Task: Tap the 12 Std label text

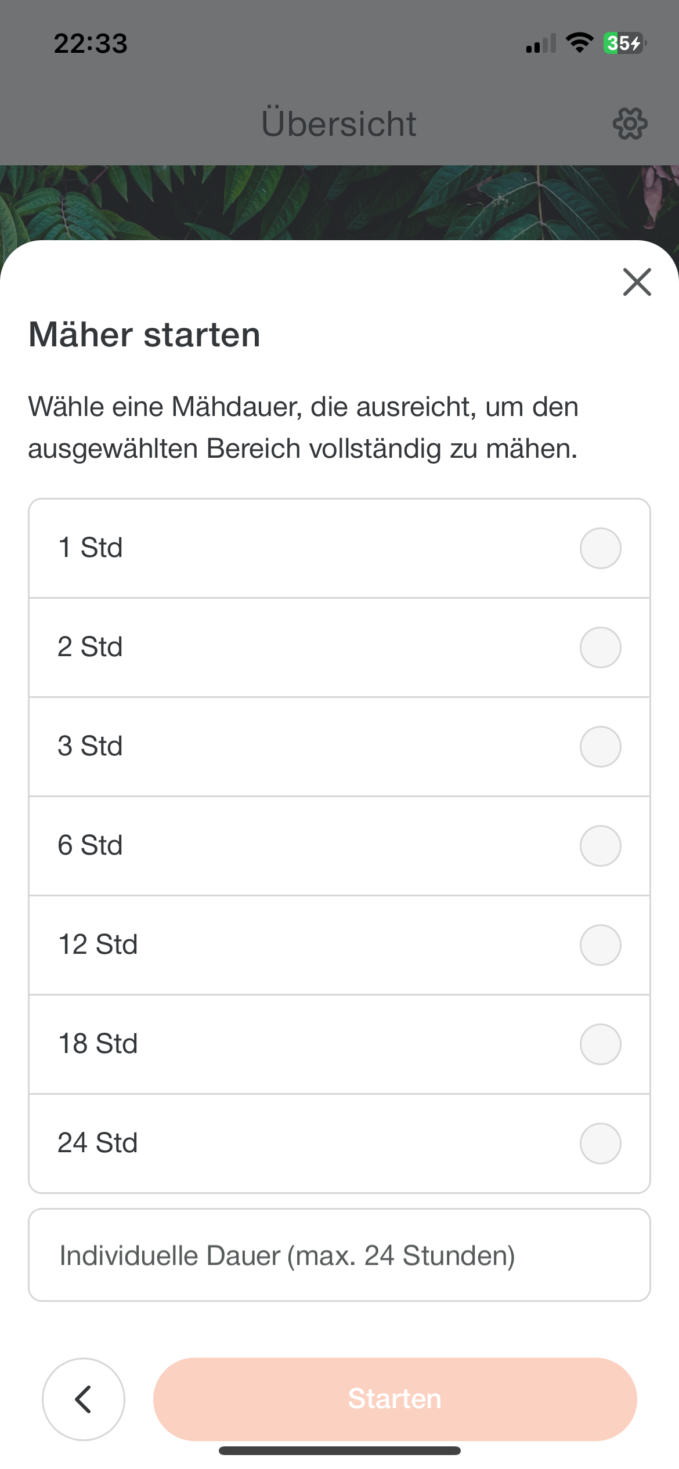Action: [x=98, y=945]
